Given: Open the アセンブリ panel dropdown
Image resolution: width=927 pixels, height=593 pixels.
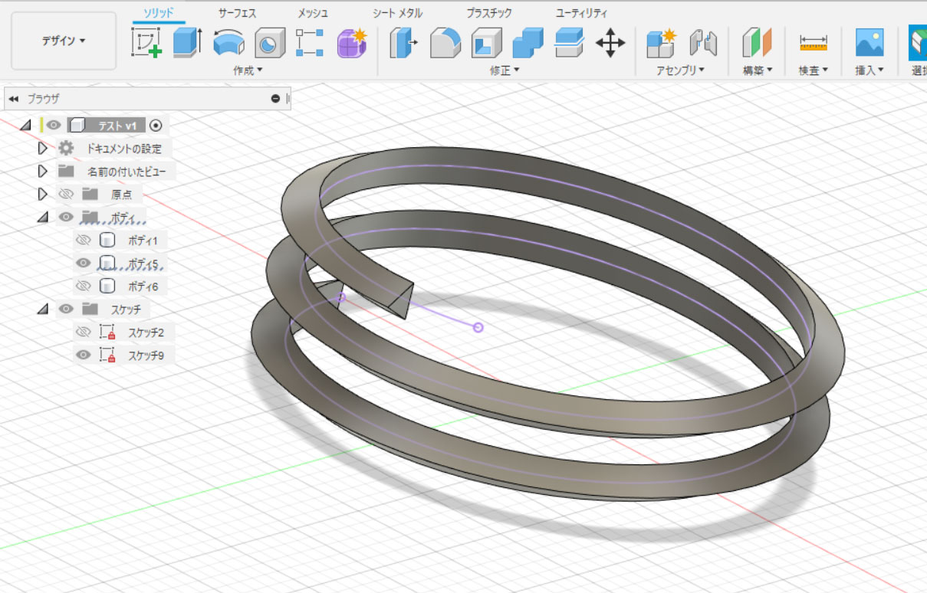Looking at the screenshot, I should (x=681, y=70).
